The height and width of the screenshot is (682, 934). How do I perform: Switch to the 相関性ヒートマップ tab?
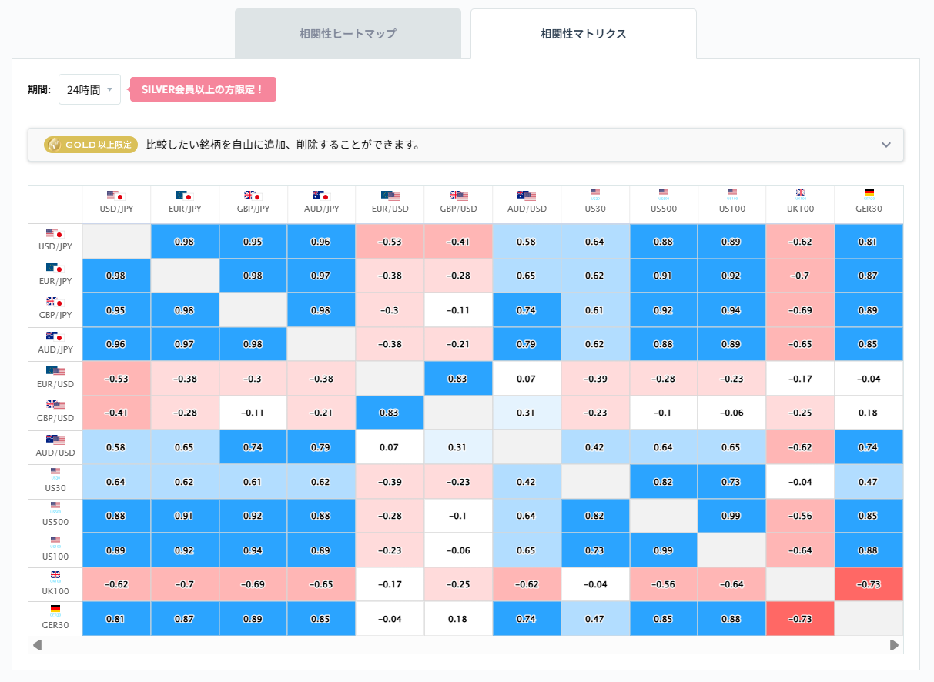(347, 33)
